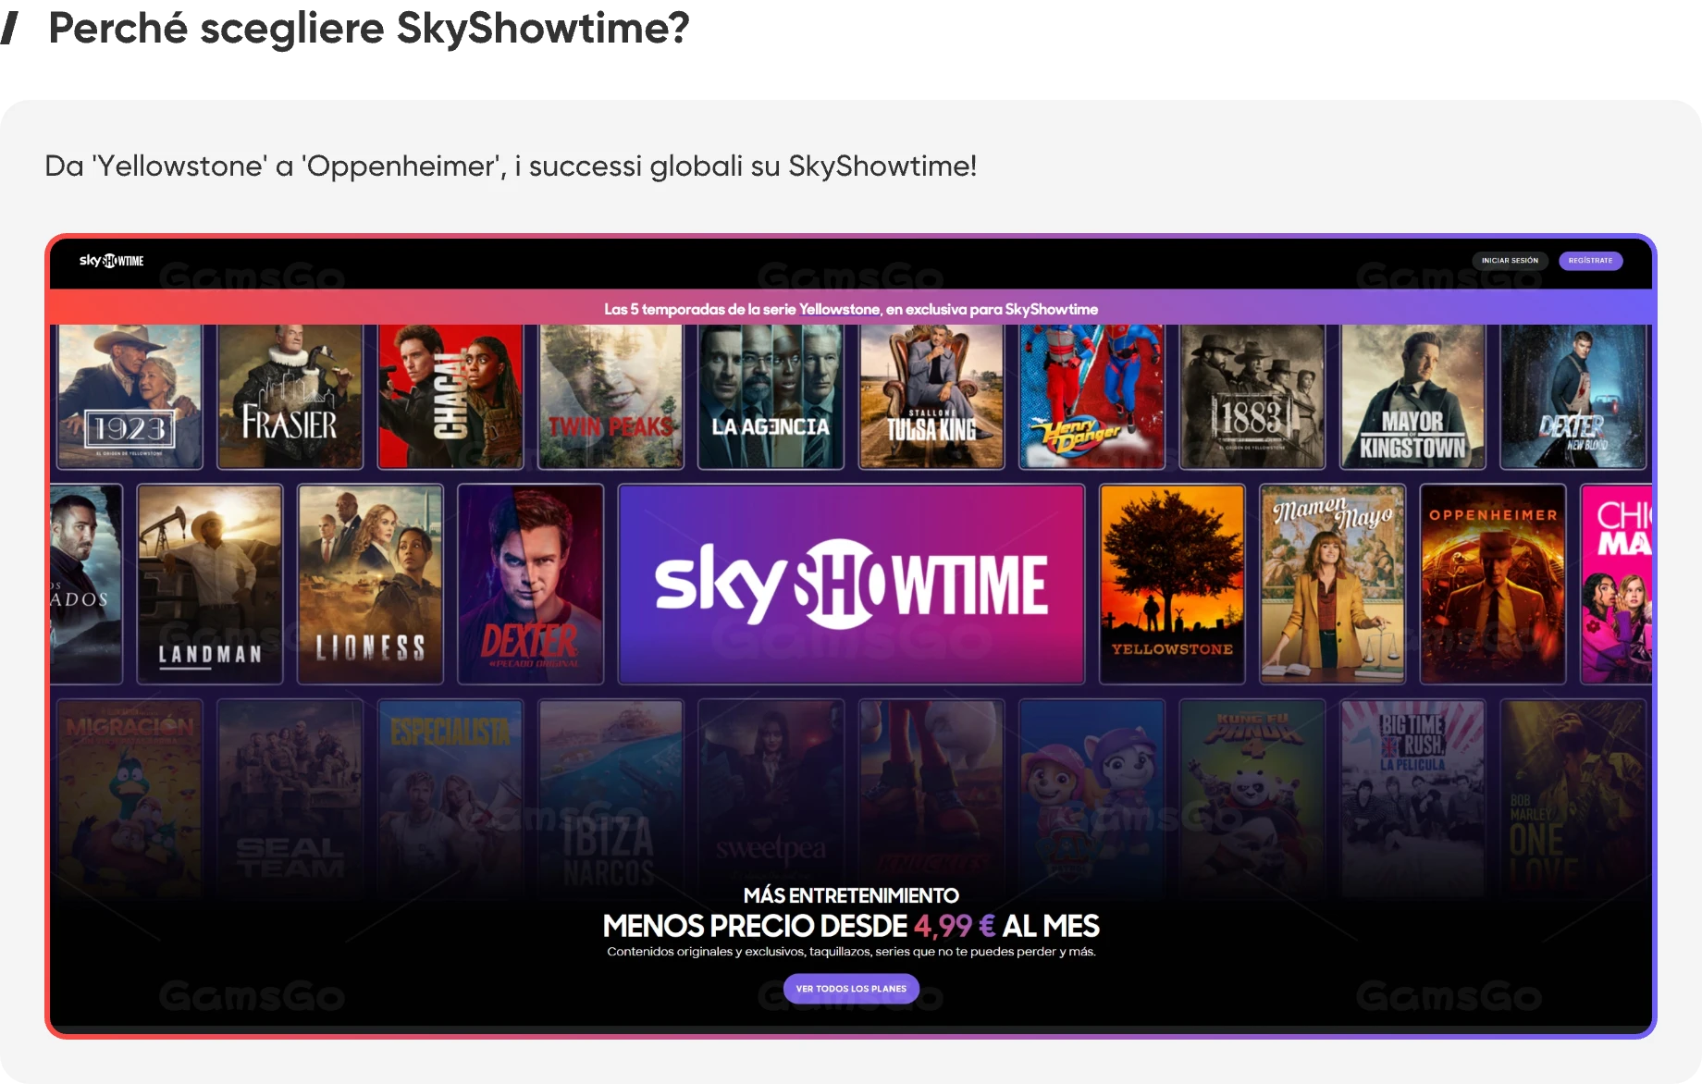This screenshot has height=1084, width=1702.
Task: Open the Lioness poster
Action: point(370,585)
